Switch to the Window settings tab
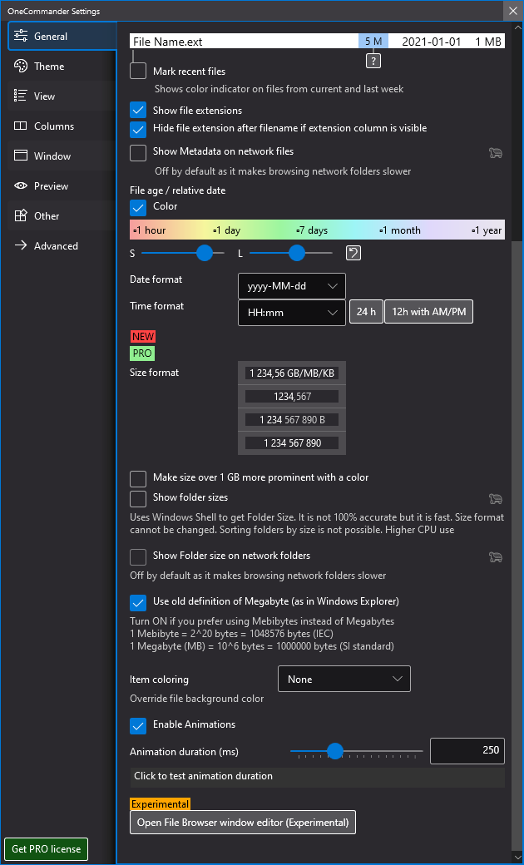Viewport: 524px width, 865px height. (x=52, y=156)
